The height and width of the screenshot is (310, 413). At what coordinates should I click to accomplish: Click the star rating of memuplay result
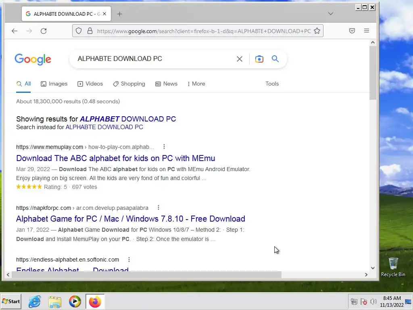29,187
